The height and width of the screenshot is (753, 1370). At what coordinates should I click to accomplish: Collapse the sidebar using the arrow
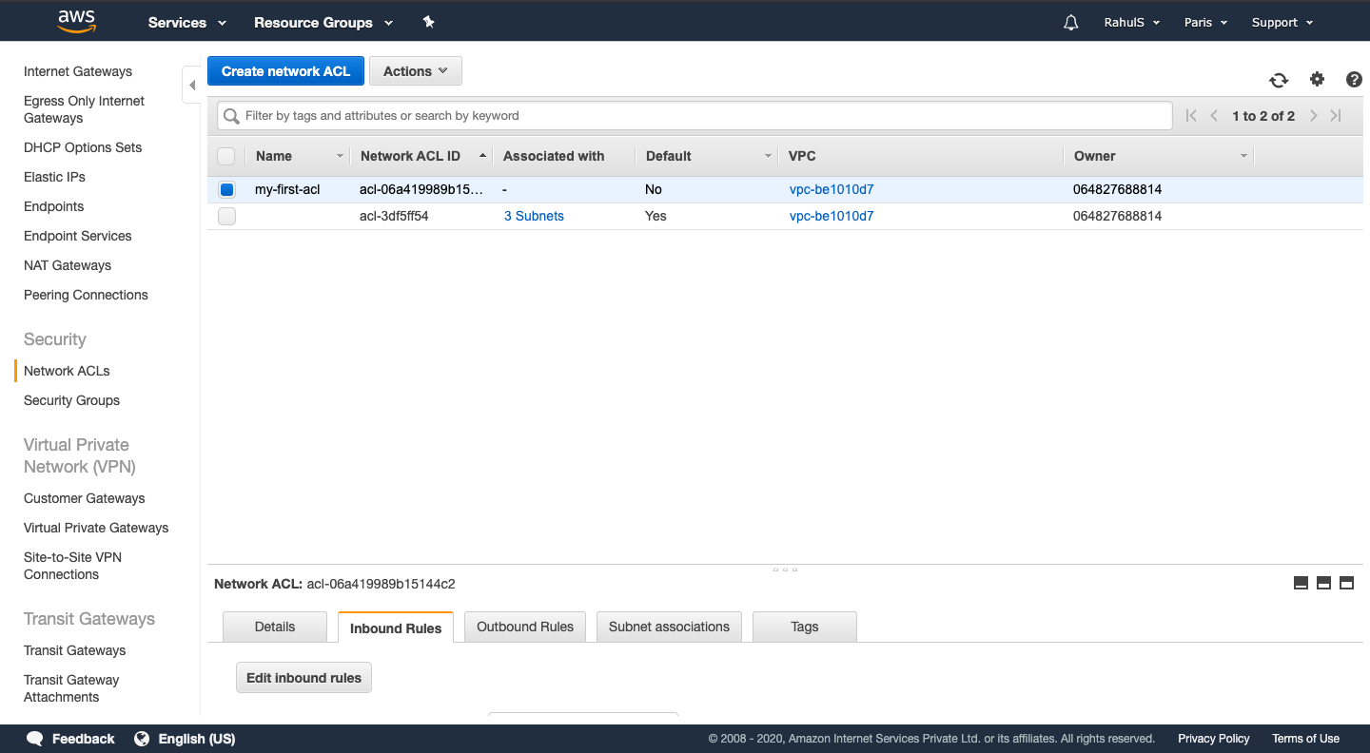coord(192,84)
